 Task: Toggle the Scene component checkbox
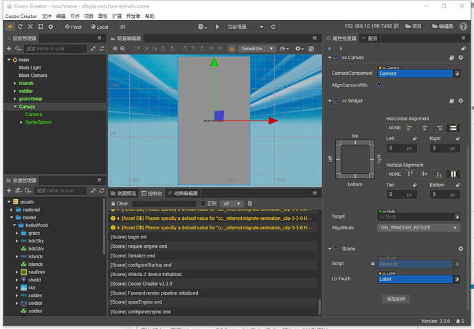coord(336,249)
